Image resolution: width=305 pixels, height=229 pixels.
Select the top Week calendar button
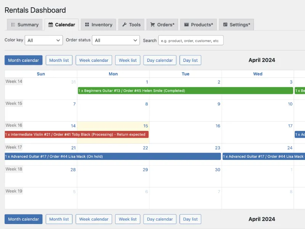94,60
